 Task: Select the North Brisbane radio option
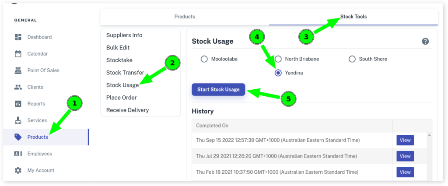pyautogui.click(x=278, y=59)
